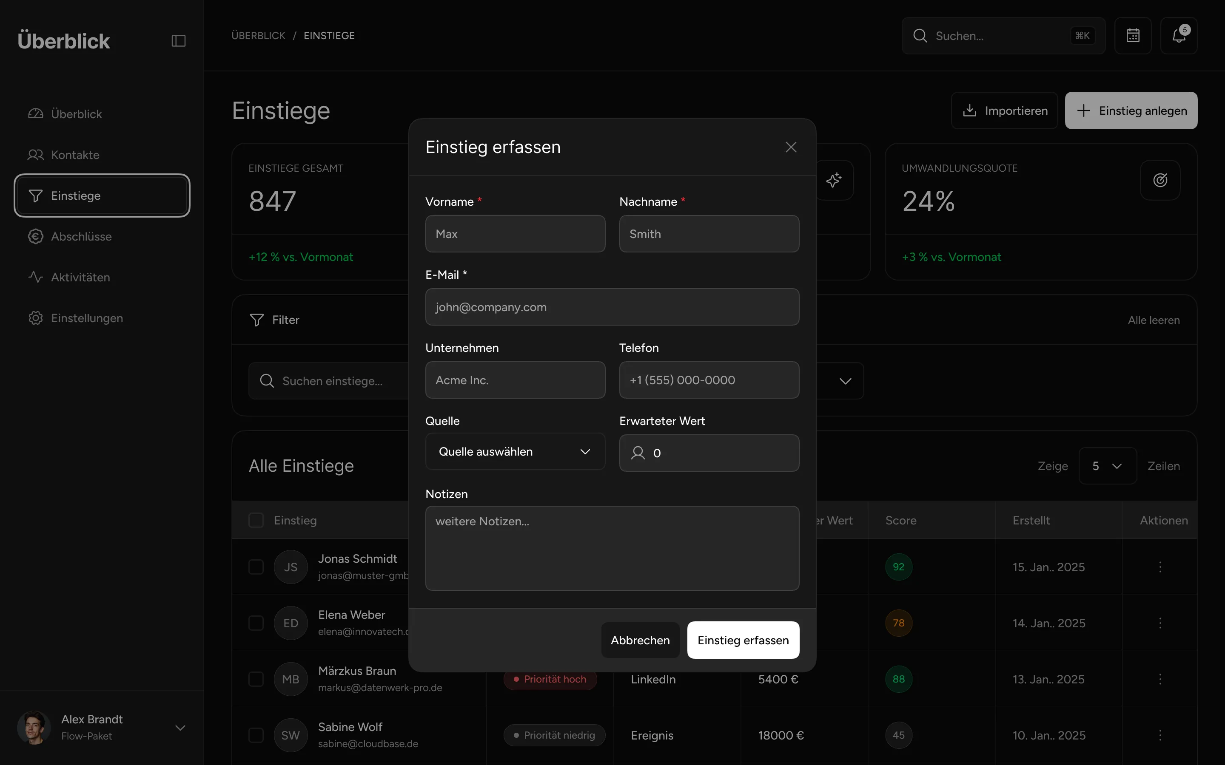Screen dimensions: 1225x765
Task: Focus the Unternehmen input field
Action: click(x=515, y=380)
